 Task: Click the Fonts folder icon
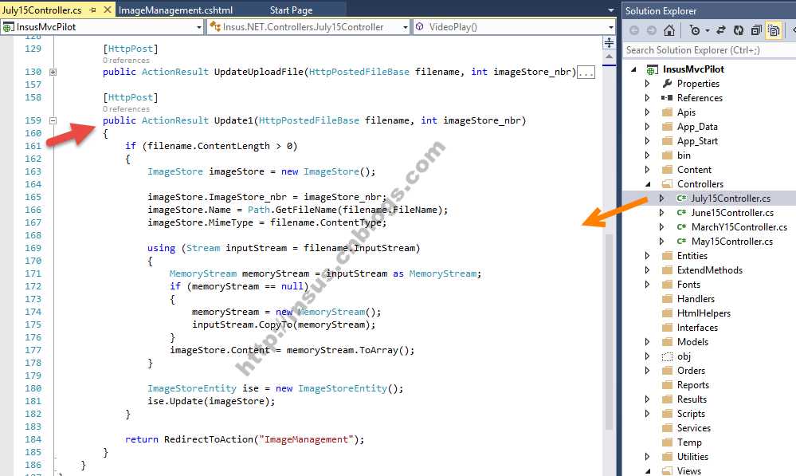[667, 285]
